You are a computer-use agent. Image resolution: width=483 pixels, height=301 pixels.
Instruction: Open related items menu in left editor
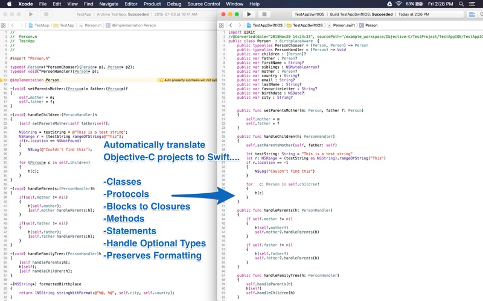[4, 25]
